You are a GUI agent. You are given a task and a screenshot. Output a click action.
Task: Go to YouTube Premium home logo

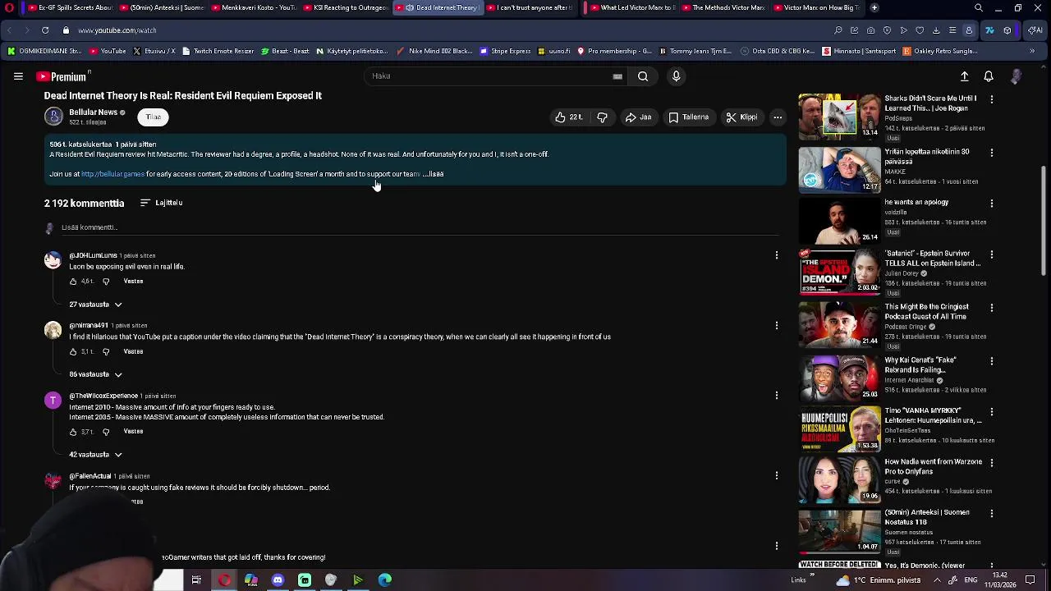tap(62, 76)
